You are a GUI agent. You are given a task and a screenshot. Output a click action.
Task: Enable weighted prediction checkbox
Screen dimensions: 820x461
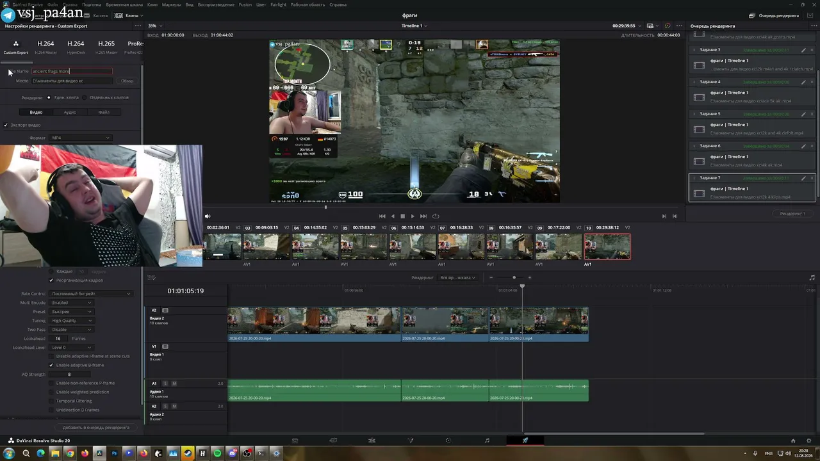tap(51, 392)
